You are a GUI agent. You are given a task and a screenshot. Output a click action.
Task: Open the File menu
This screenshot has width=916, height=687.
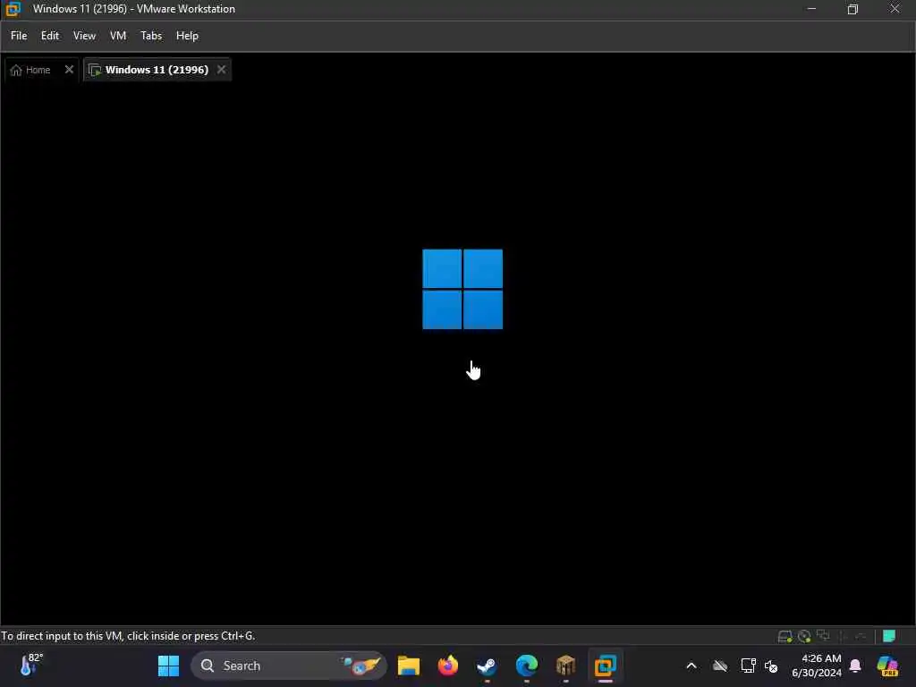[19, 36]
